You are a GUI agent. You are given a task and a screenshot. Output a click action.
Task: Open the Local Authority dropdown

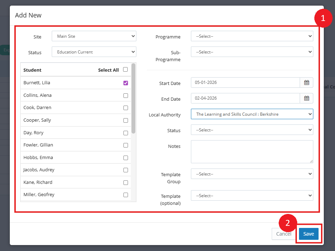252,114
